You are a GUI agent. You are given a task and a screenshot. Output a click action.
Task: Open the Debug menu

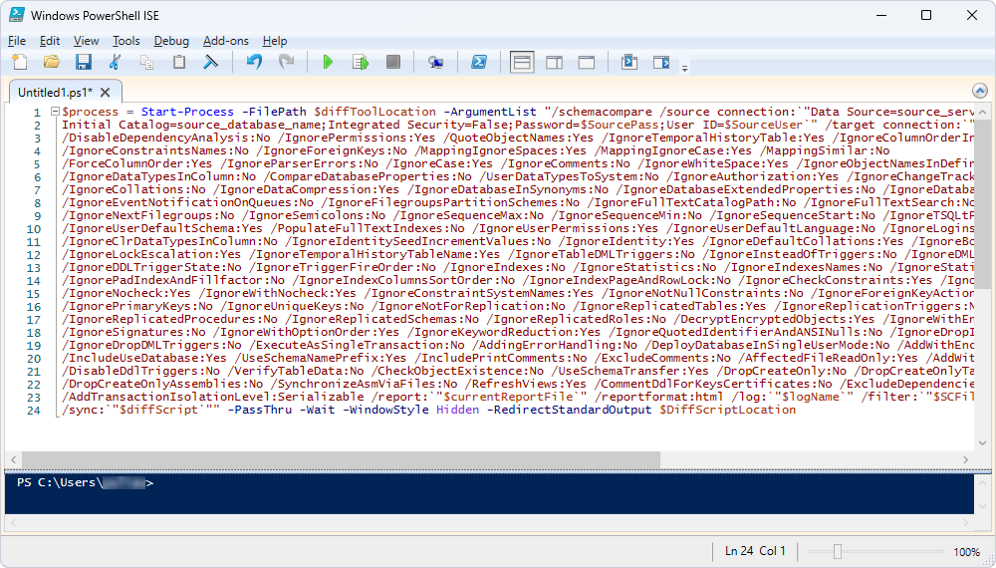(171, 41)
